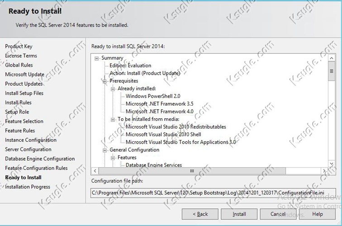Collapse the General Configuration node
Screen dimensions: 342x226
pos(104,150)
